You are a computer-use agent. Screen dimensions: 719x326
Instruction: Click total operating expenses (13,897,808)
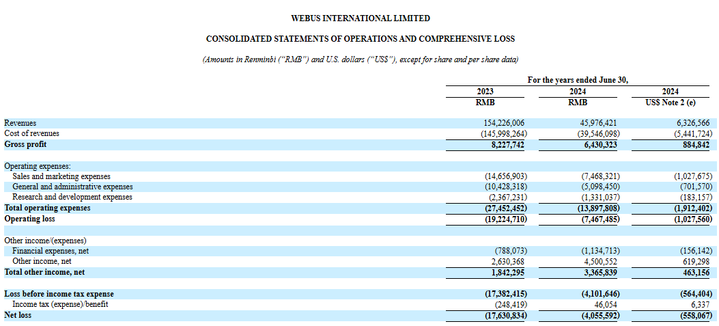tap(599, 208)
